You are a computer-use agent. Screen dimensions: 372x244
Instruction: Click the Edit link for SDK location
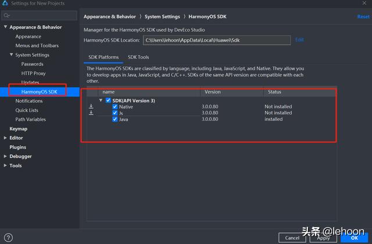pos(299,40)
